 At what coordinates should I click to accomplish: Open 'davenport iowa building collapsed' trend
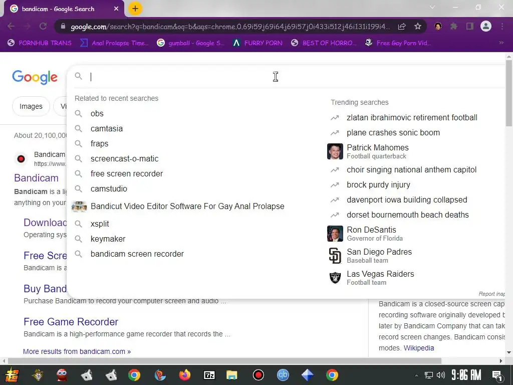[x=407, y=200]
